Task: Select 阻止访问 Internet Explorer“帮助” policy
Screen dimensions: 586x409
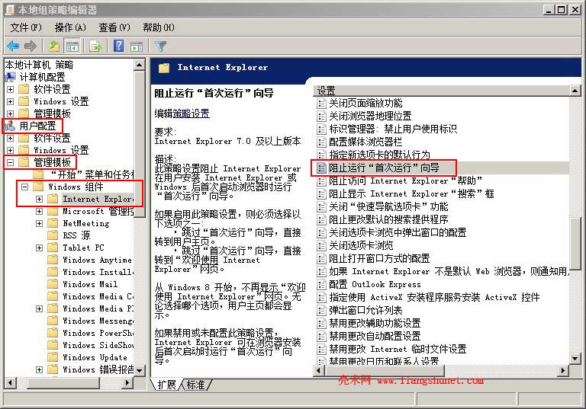Action: pyautogui.click(x=405, y=181)
